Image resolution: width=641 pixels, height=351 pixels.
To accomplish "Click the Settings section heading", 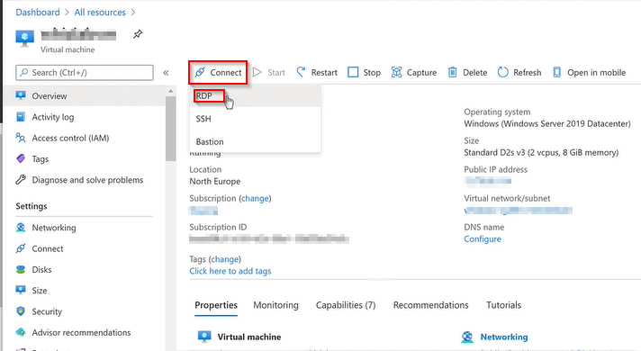I will tap(32, 206).
